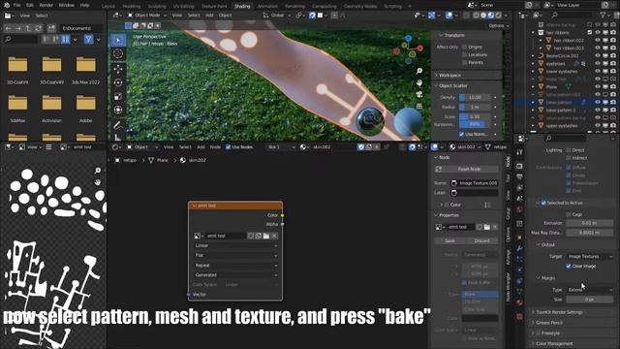Switch to the Shading workspace tab
This screenshot has width=620, height=349.
(x=242, y=6)
